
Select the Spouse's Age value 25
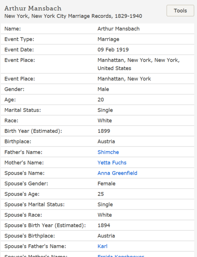101,194
